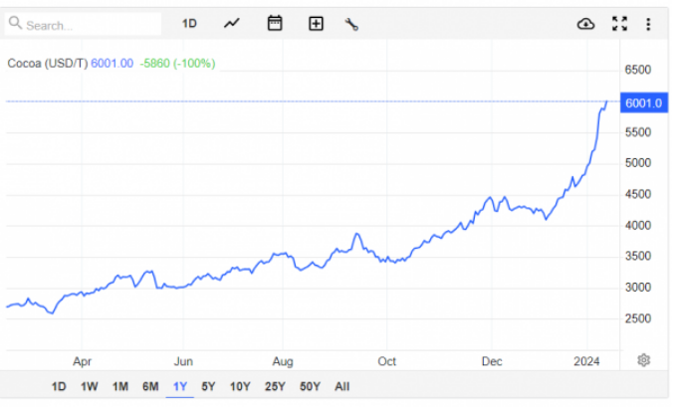Open chart settings gear icon

click(644, 359)
